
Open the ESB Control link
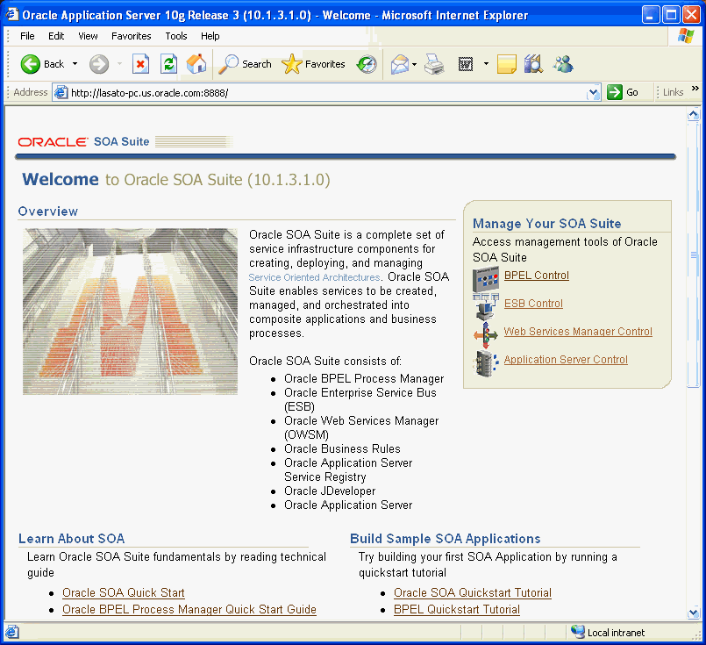(x=533, y=304)
